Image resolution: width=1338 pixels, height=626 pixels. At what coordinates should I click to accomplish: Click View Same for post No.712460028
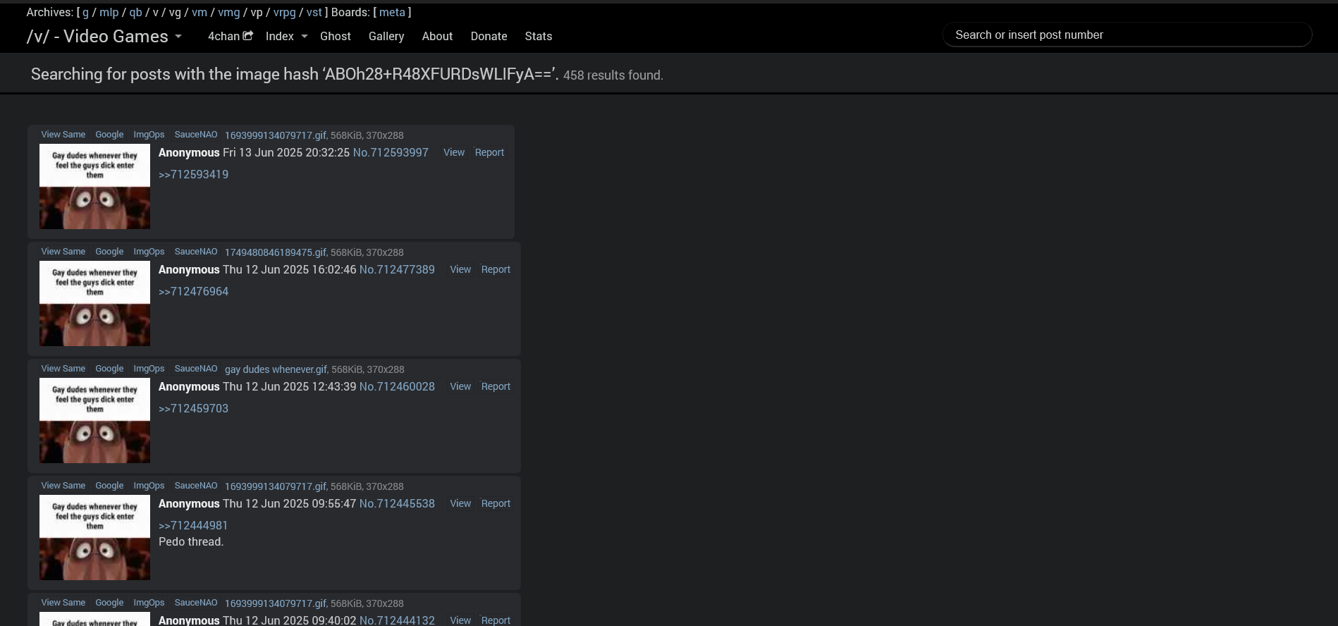tap(63, 369)
